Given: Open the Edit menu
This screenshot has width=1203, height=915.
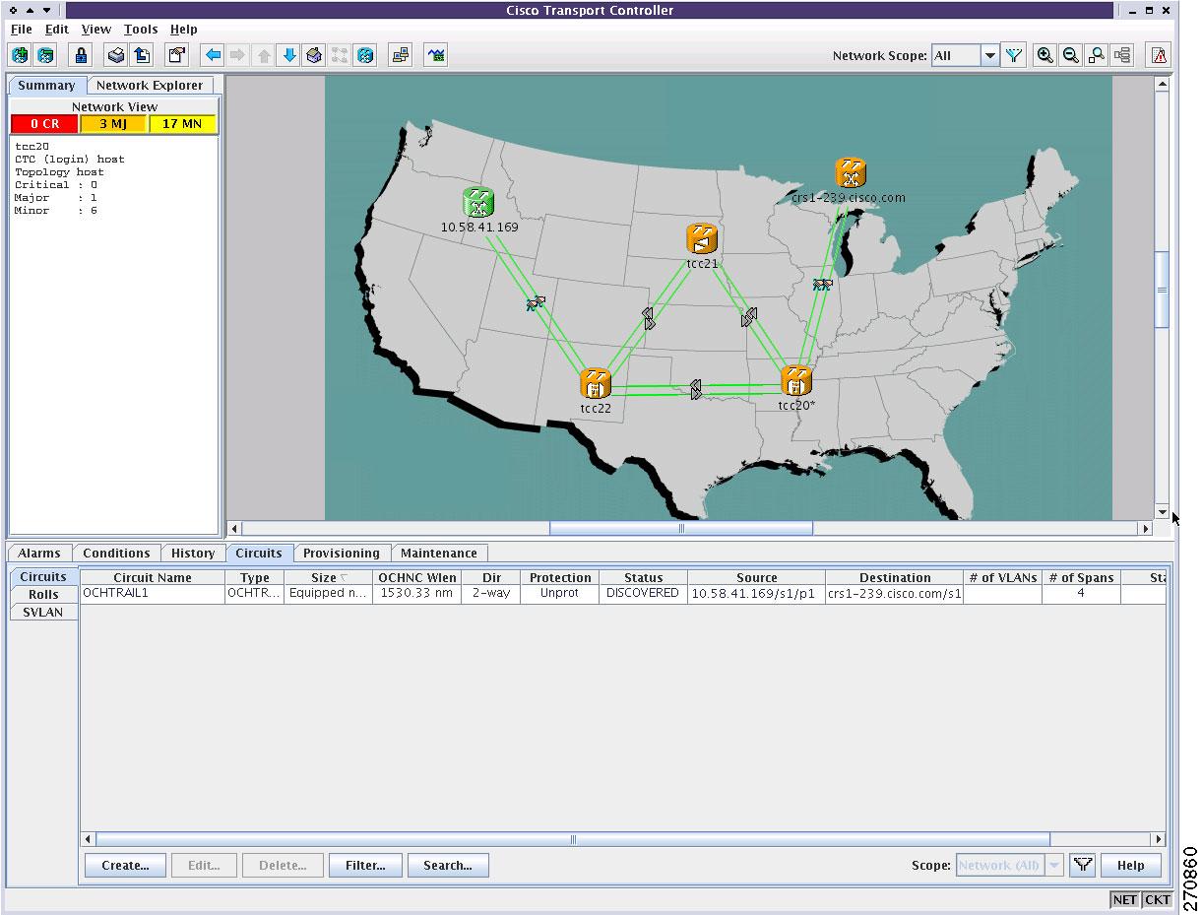Looking at the screenshot, I should [x=56, y=30].
